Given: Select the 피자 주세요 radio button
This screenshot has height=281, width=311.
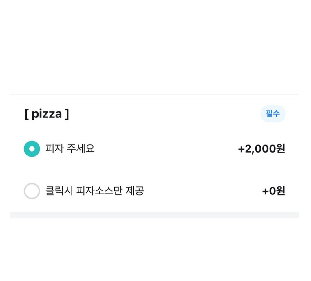Looking at the screenshot, I should [32, 149].
